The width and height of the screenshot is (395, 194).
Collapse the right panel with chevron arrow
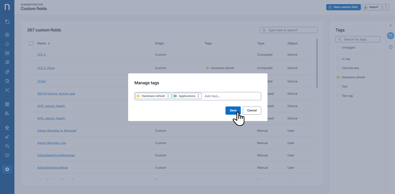390,26
